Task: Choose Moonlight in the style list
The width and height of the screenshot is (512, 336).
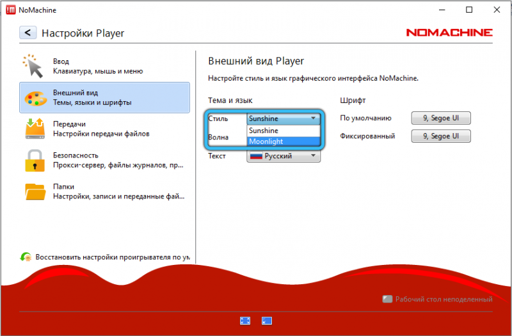Action: (x=284, y=141)
